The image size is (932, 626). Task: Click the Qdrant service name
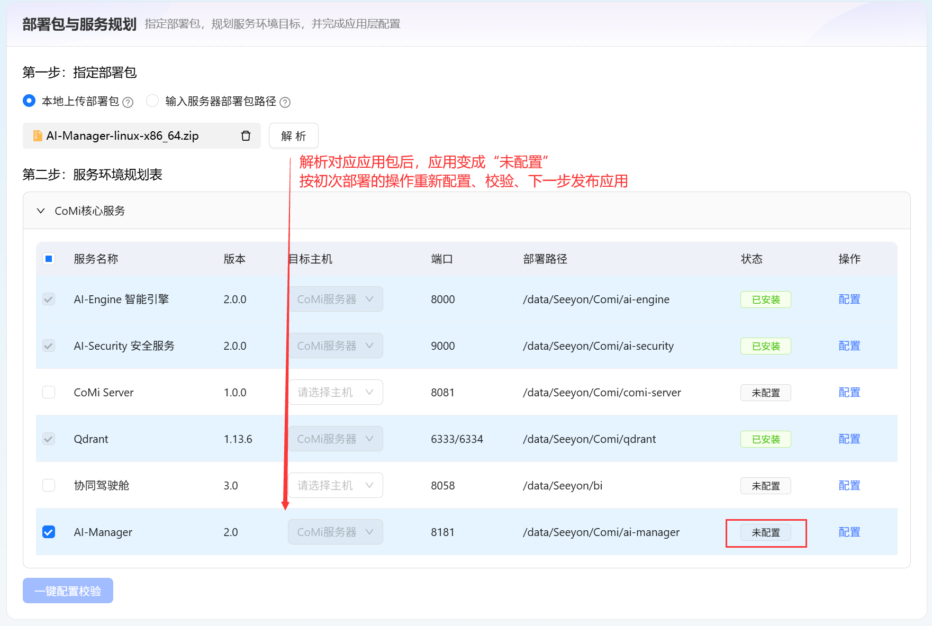click(91, 439)
